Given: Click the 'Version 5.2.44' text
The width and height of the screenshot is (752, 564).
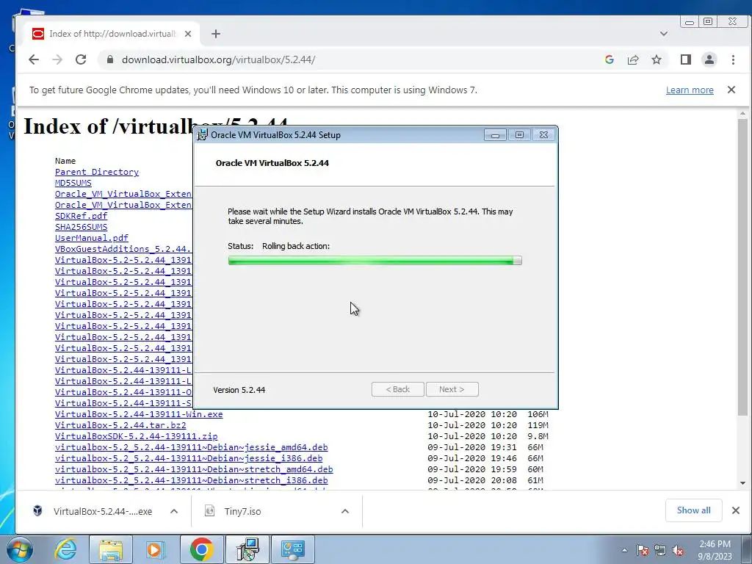Looking at the screenshot, I should pos(239,390).
